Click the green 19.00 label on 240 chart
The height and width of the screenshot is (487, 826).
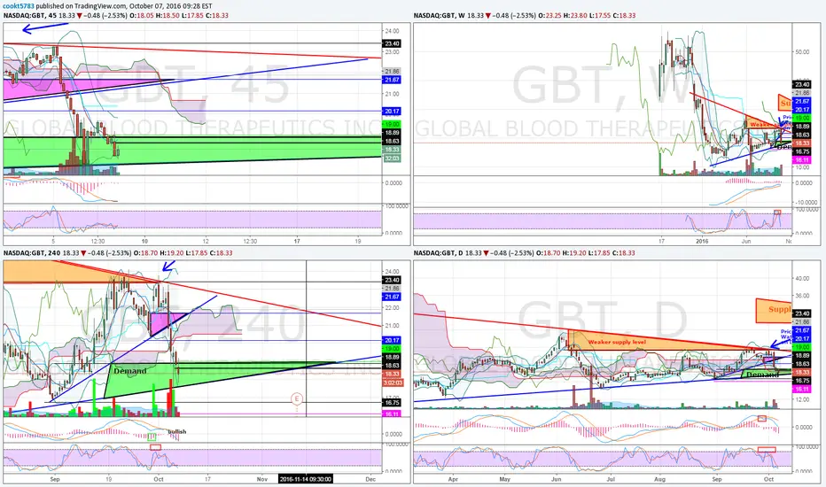(393, 349)
